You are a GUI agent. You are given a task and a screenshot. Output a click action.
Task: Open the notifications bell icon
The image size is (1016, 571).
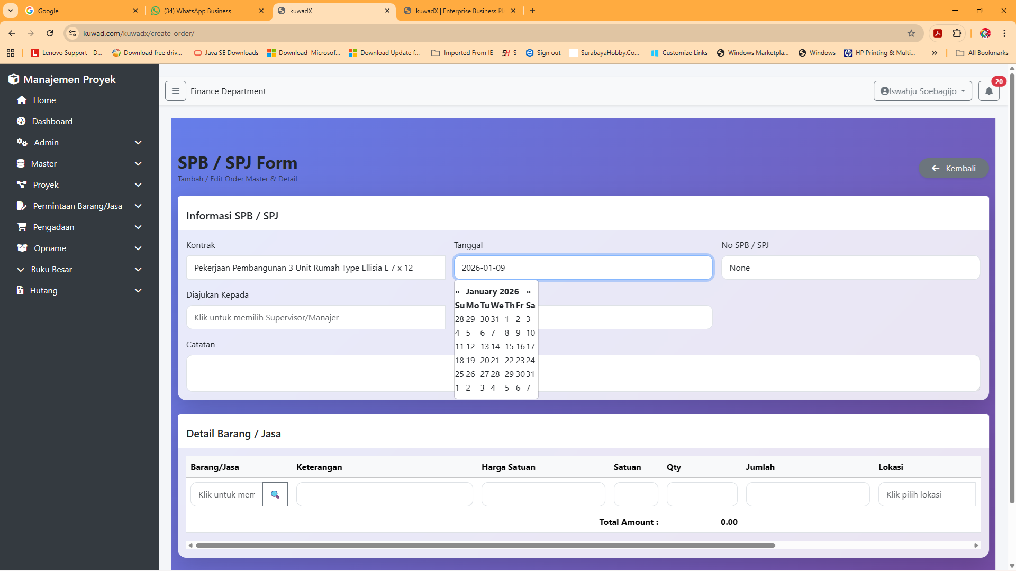(x=988, y=91)
